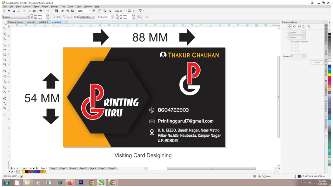Toggle the Relative Position checkbox
Screen dimensions: 333x187
coord(292,42)
